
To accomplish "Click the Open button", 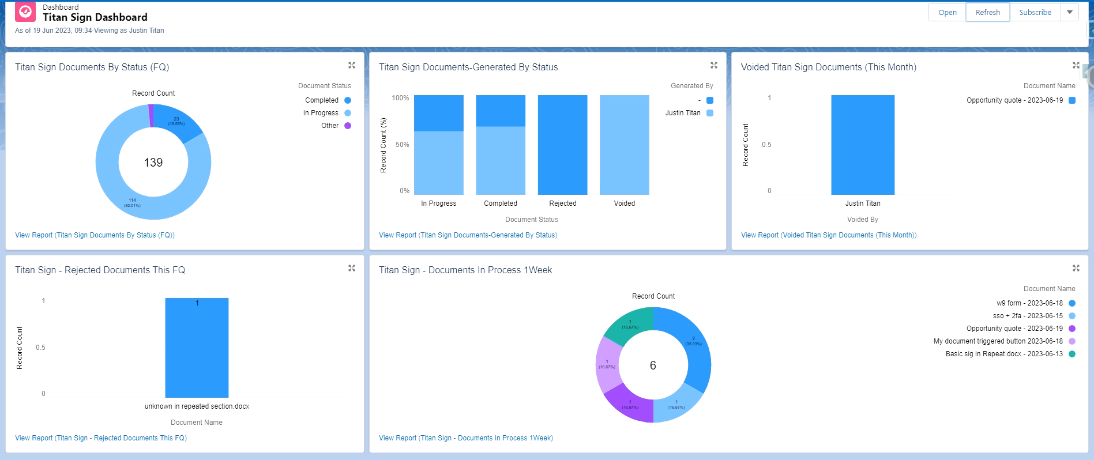I will (x=947, y=12).
